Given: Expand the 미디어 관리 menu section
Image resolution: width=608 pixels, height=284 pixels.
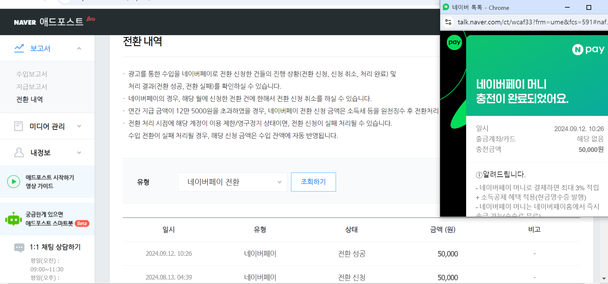Looking at the screenshot, I should click(x=79, y=126).
